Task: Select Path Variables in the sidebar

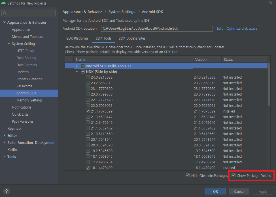Action: tap(23, 121)
